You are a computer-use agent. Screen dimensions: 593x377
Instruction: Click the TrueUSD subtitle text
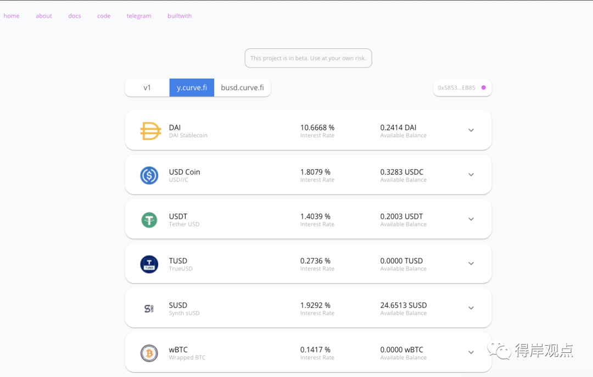click(x=181, y=269)
